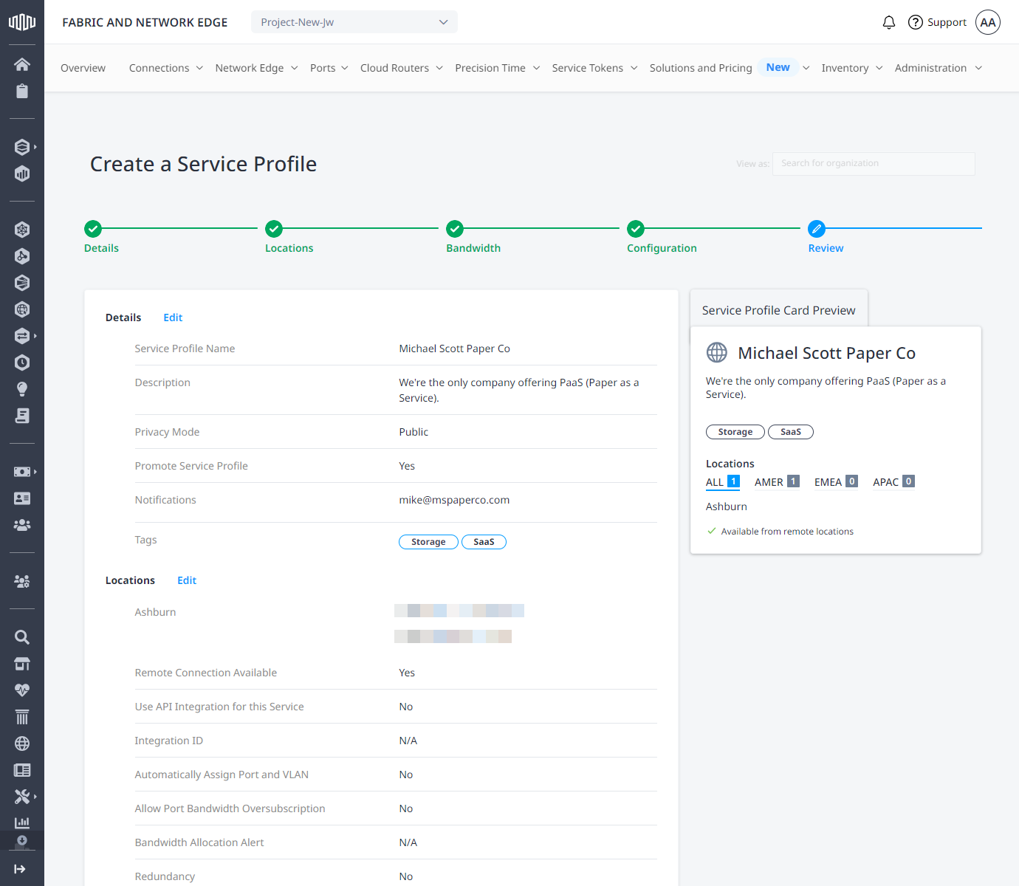Click the heartbeat health sidebar icon
The height and width of the screenshot is (886, 1019).
tap(22, 690)
